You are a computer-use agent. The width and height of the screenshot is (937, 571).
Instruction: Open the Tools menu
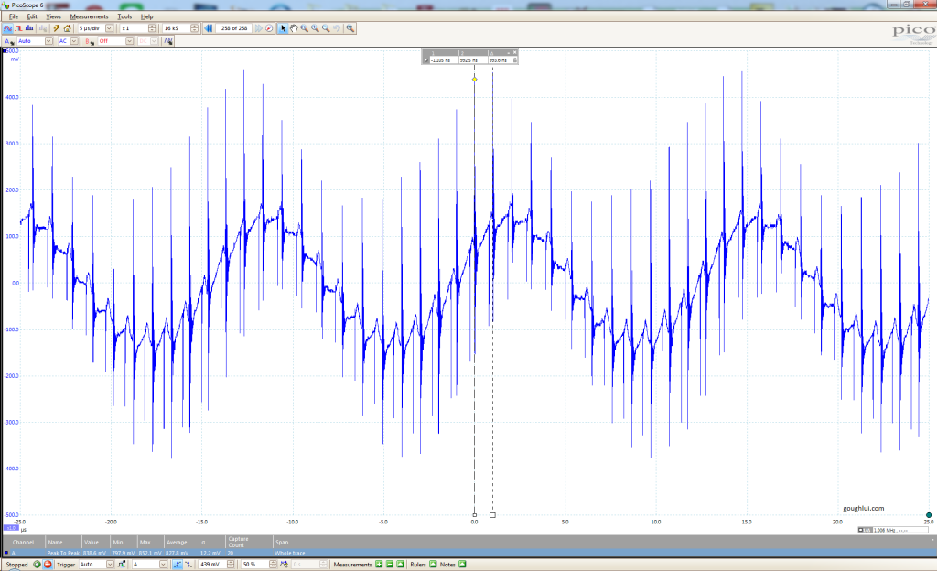pos(124,16)
